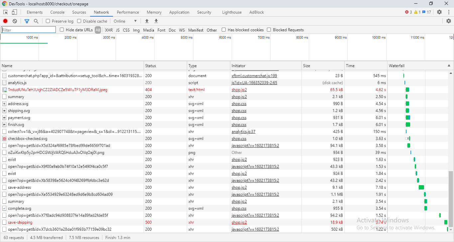Open the Application tab
The image size is (454, 242).
point(179,12)
